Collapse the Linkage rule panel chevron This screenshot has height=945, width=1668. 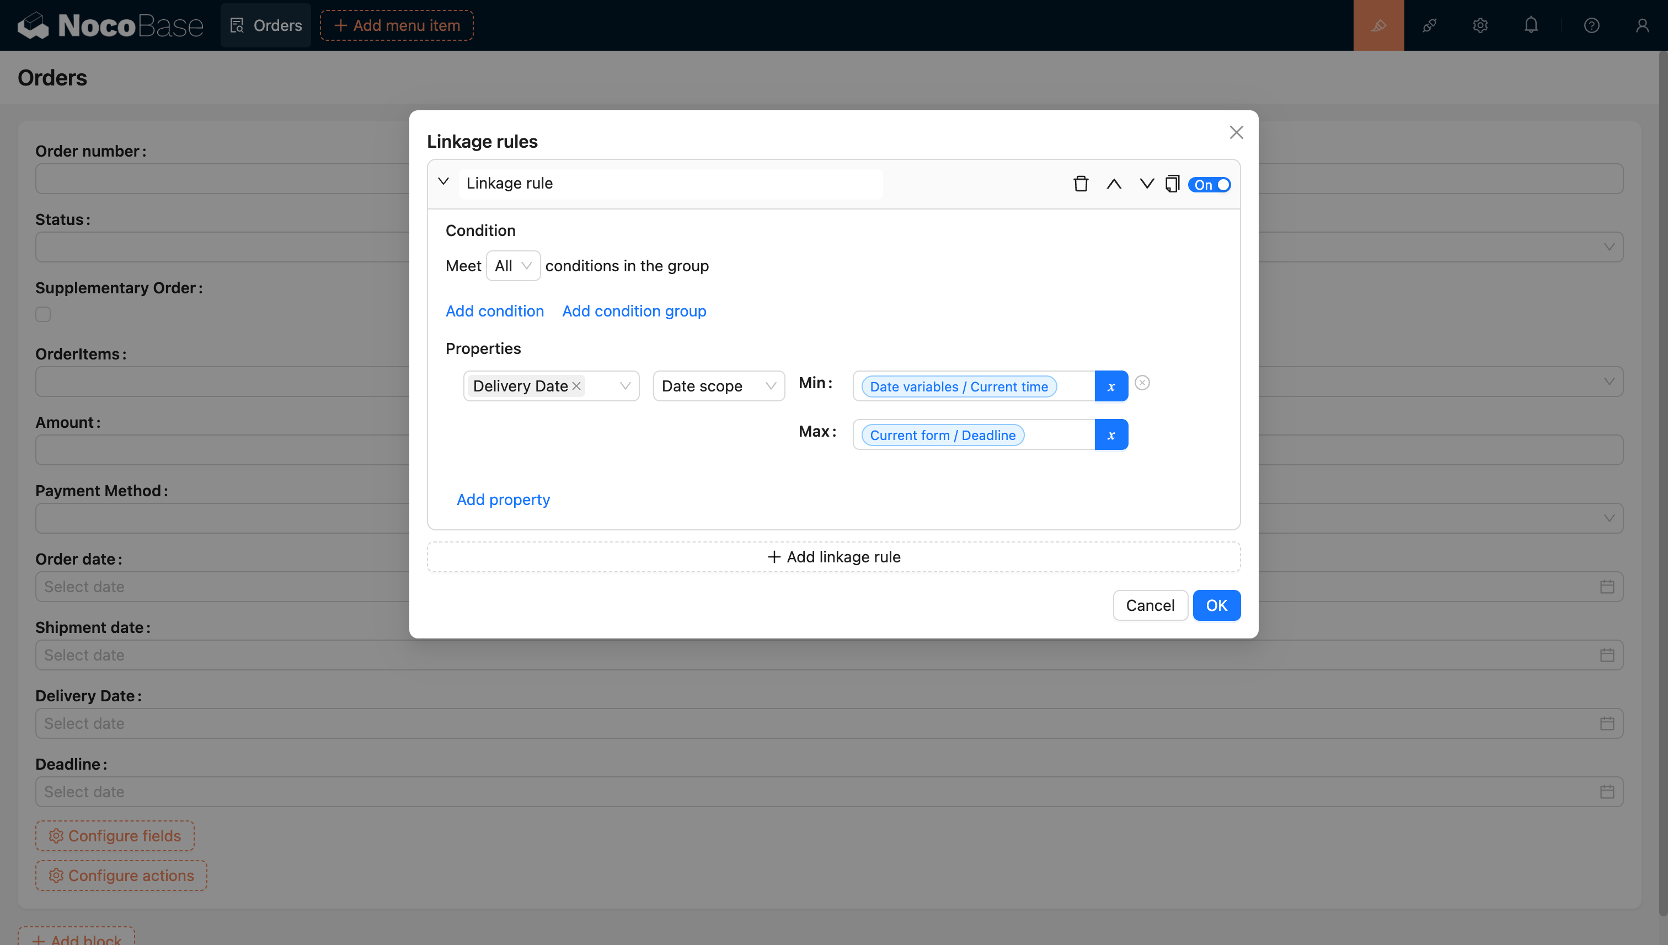pos(443,182)
